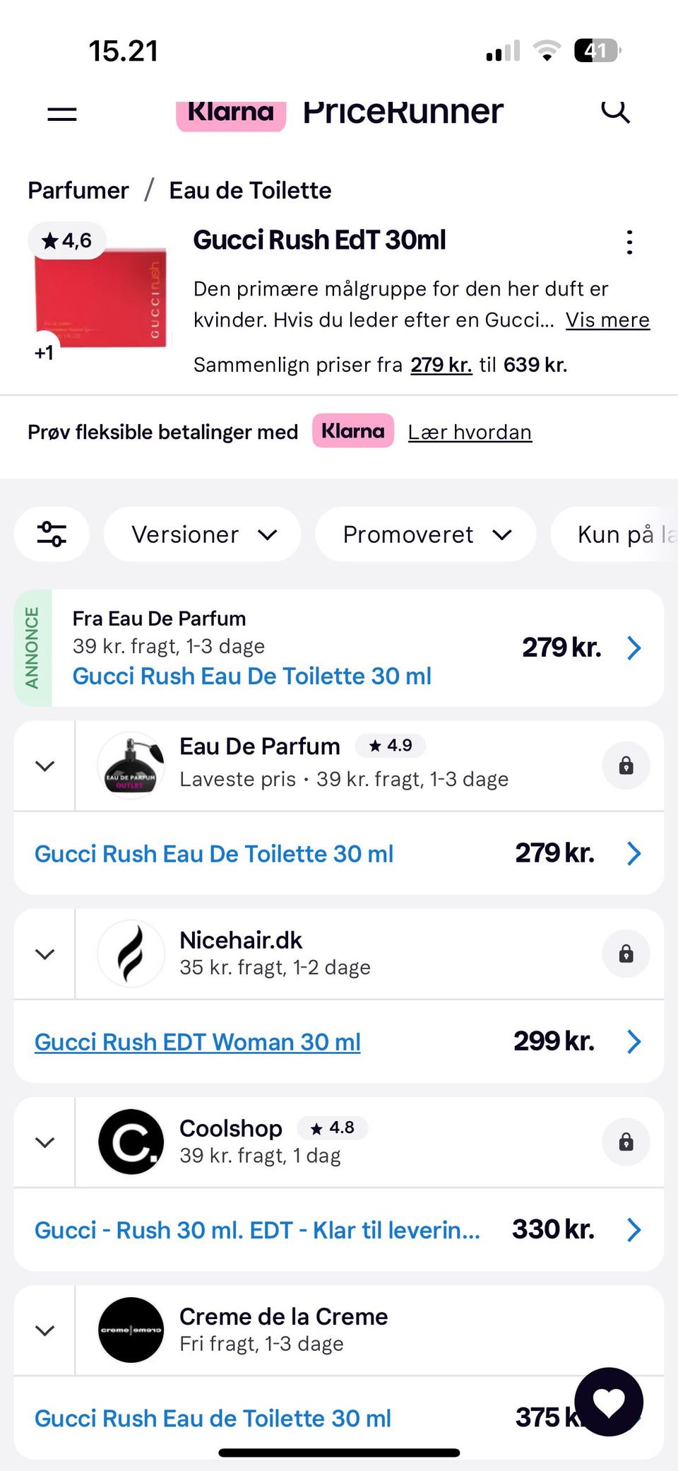The image size is (678, 1471).
Task: Tap the lock icon beside Nicehair.dk
Action: 626,954
